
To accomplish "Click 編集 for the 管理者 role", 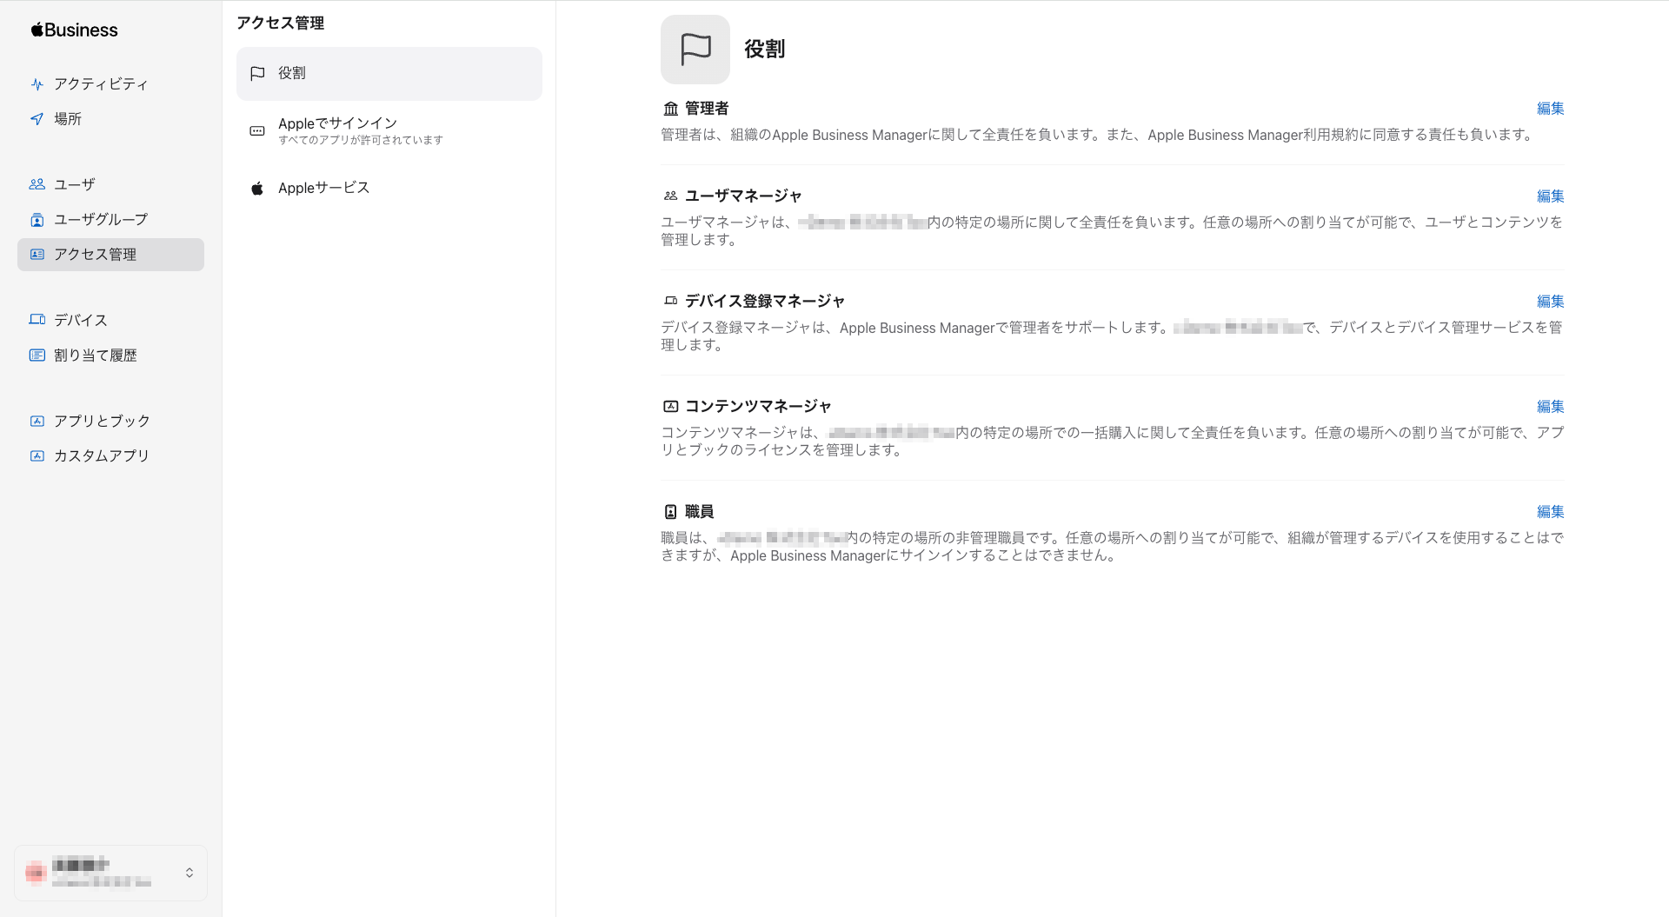I will click(x=1550, y=109).
